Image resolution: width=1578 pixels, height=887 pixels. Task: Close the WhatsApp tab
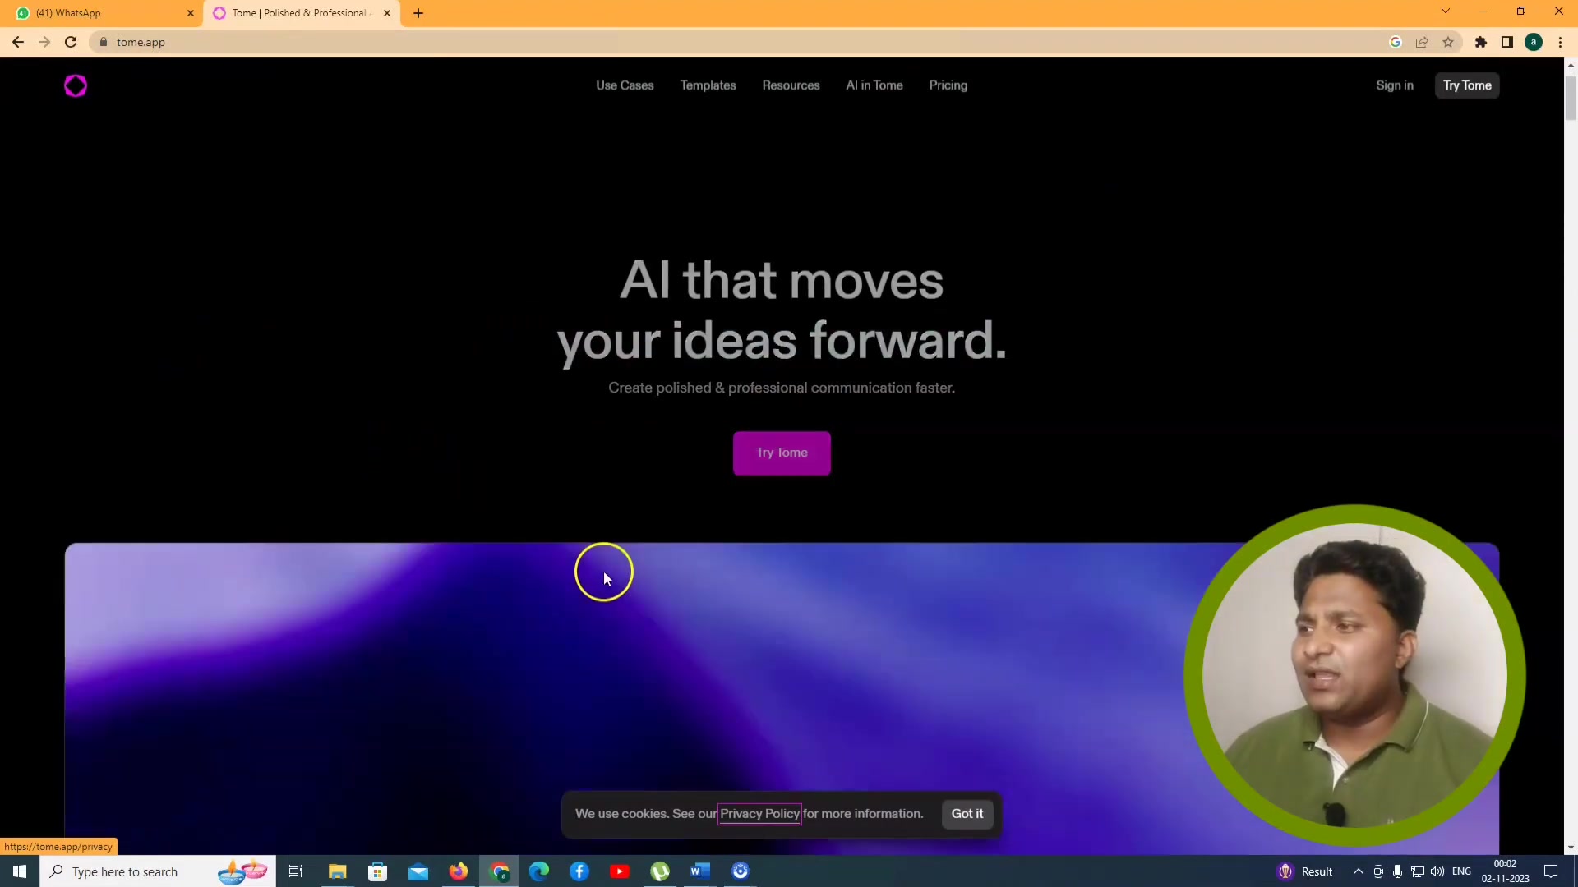(x=191, y=13)
